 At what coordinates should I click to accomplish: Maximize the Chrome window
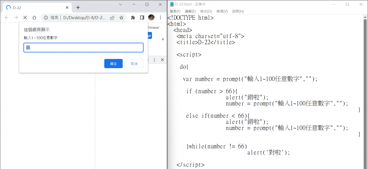pyautogui.click(x=147, y=4)
